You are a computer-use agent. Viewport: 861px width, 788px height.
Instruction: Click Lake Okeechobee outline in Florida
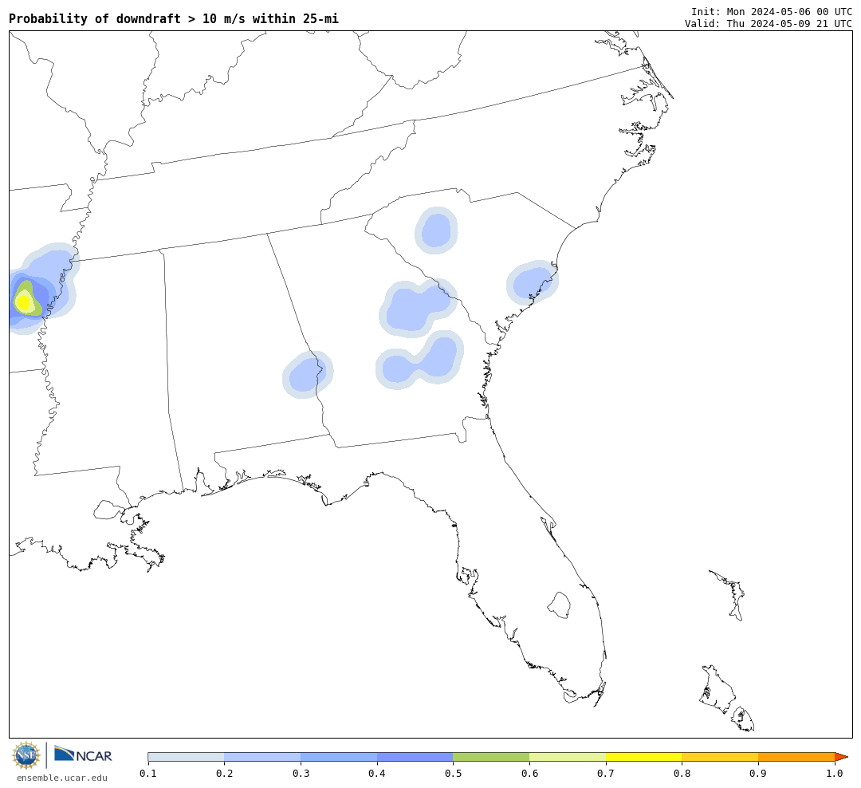[x=559, y=605]
